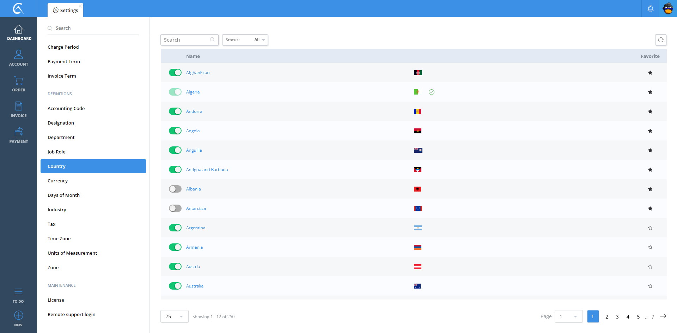Open the Status filter dropdown
This screenshot has width=677, height=333.
pyautogui.click(x=245, y=40)
